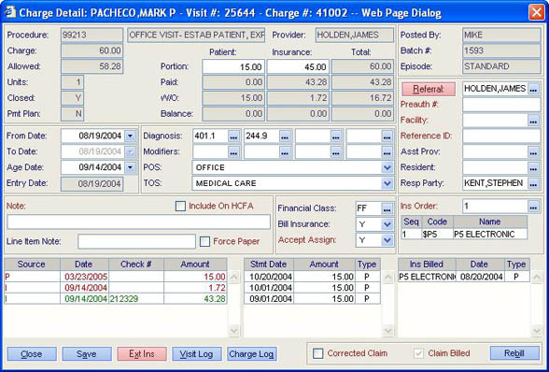Image resolution: width=549 pixels, height=372 pixels.
Task: Open lookup for the Referral provider field
Action: (533, 89)
